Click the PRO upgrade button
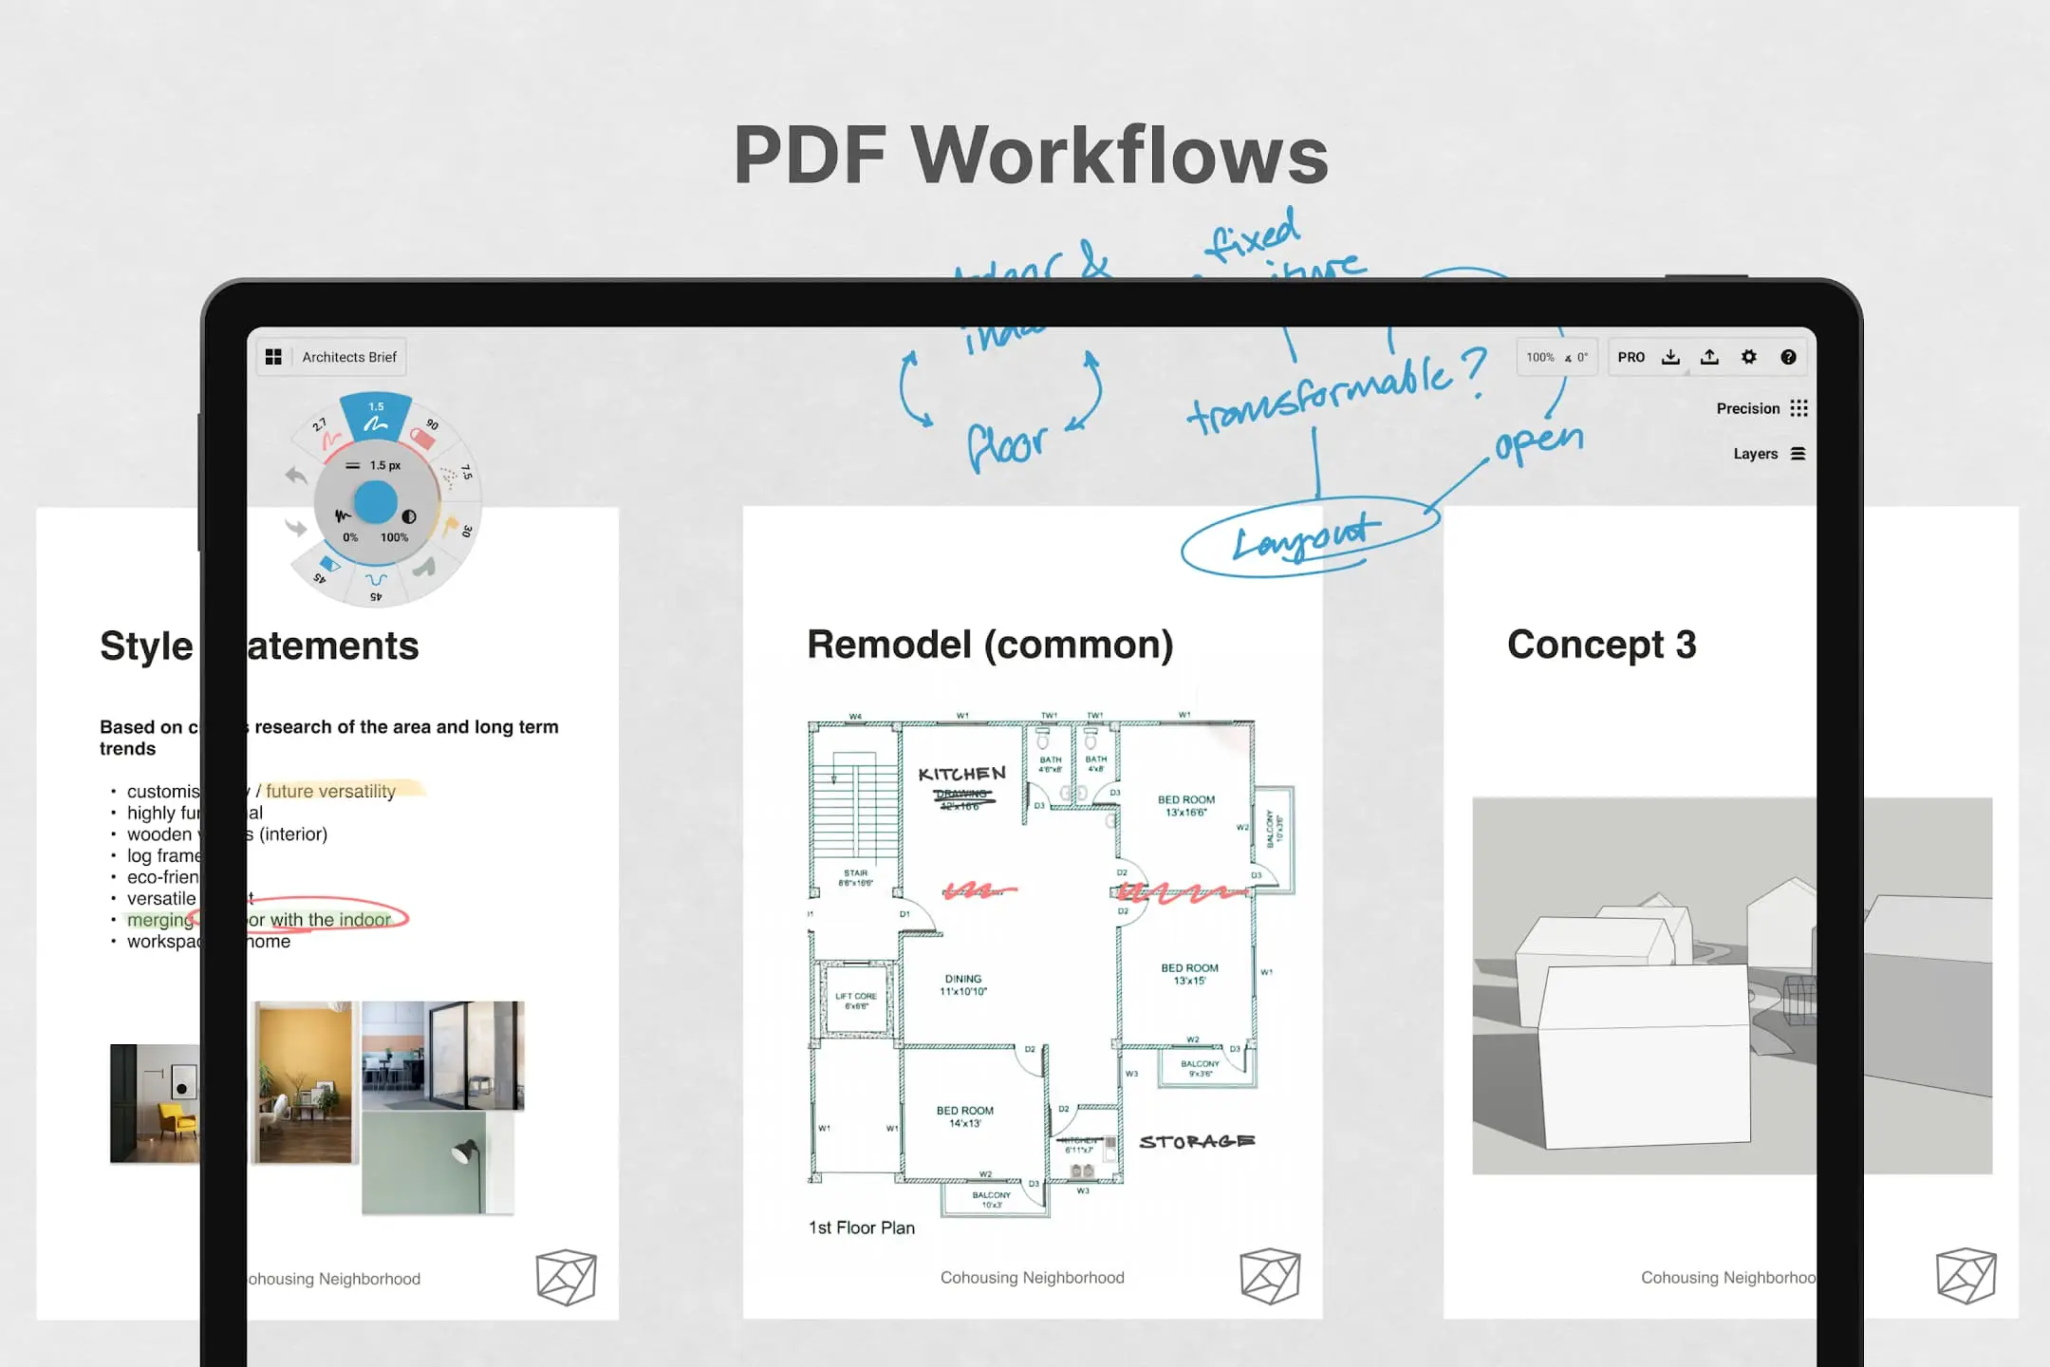2050x1367 pixels. [x=1635, y=355]
